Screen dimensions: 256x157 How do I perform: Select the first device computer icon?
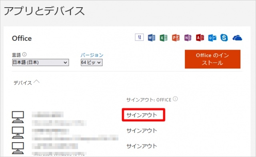18,117
